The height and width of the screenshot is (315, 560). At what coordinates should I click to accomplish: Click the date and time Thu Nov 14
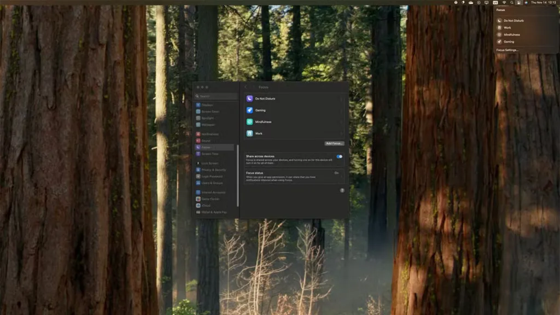point(543,3)
